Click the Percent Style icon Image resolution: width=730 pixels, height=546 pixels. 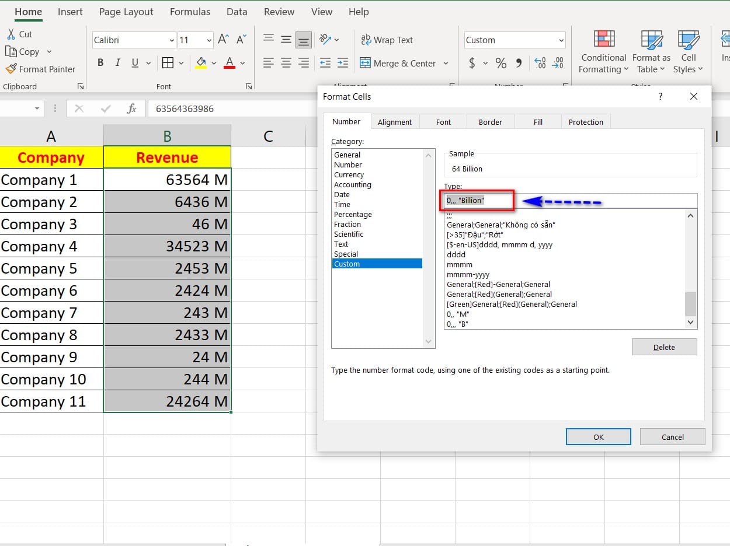pyautogui.click(x=500, y=63)
